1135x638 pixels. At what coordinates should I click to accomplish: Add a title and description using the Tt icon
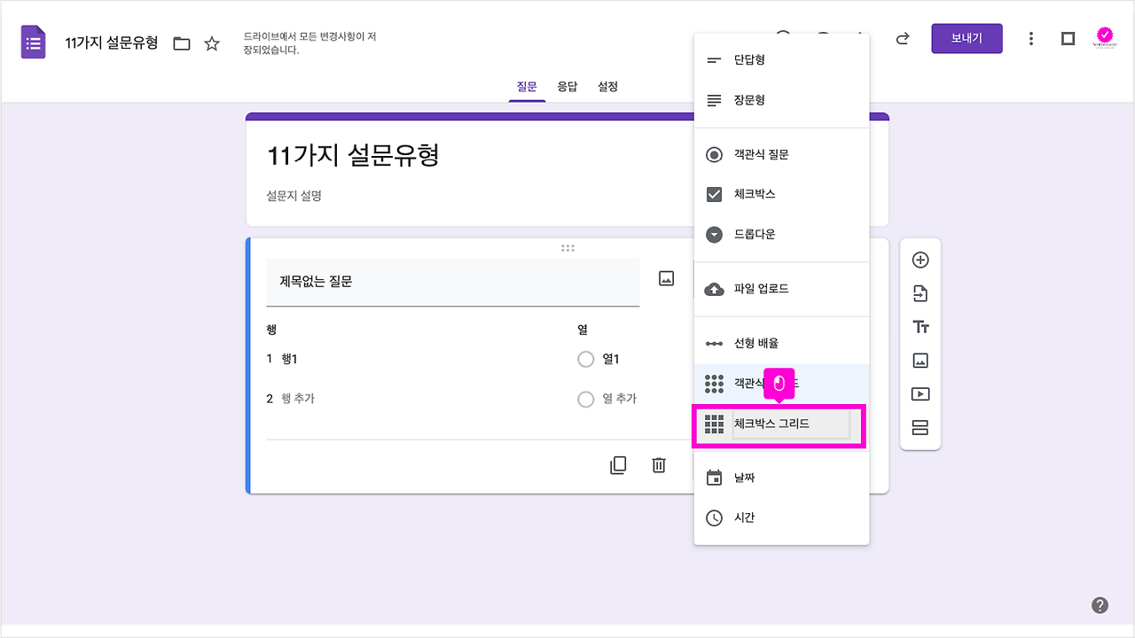[x=920, y=326]
